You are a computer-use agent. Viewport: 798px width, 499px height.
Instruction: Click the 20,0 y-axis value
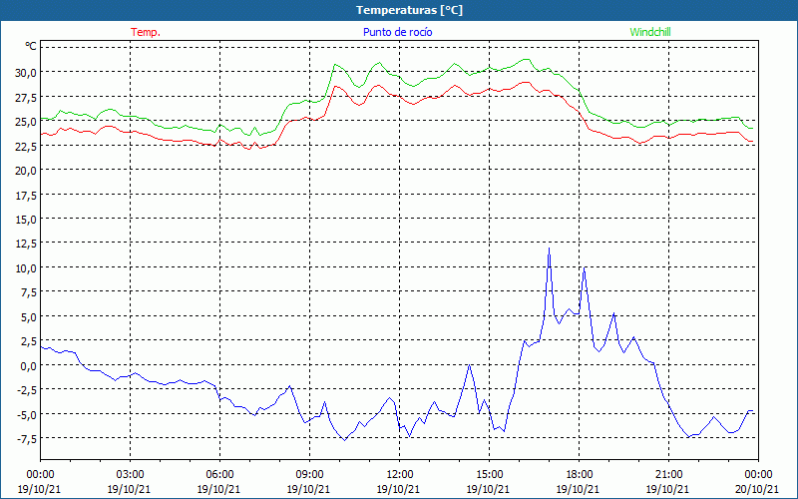click(x=26, y=171)
